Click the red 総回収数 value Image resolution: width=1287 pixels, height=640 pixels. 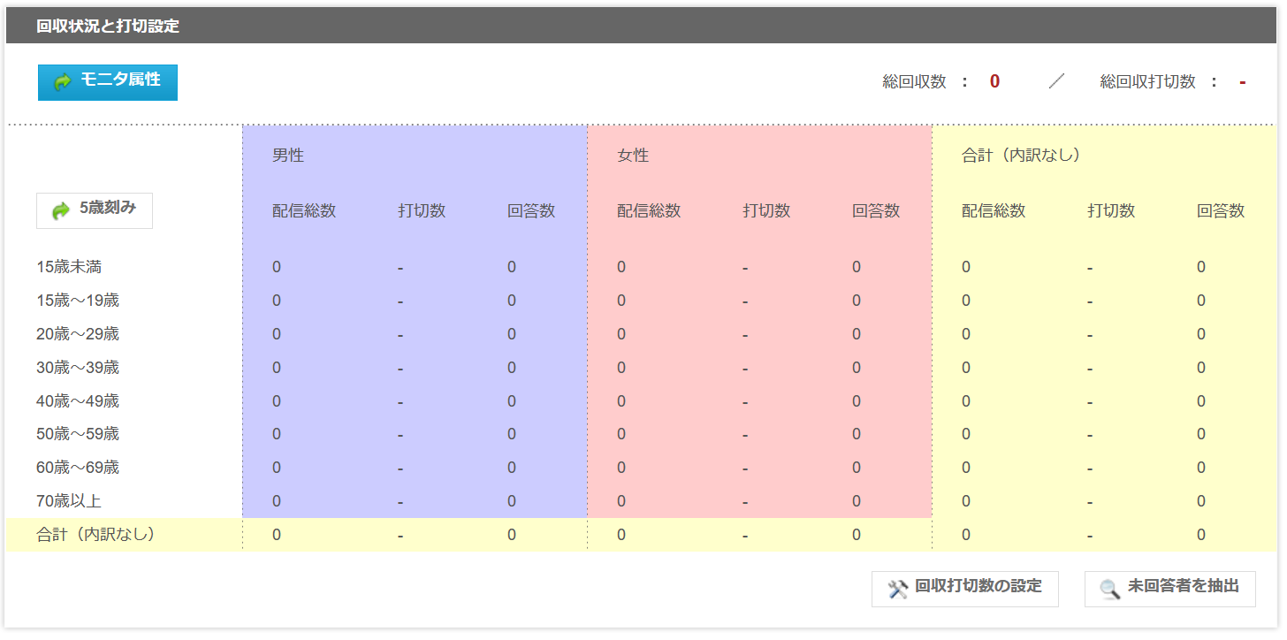pyautogui.click(x=994, y=82)
